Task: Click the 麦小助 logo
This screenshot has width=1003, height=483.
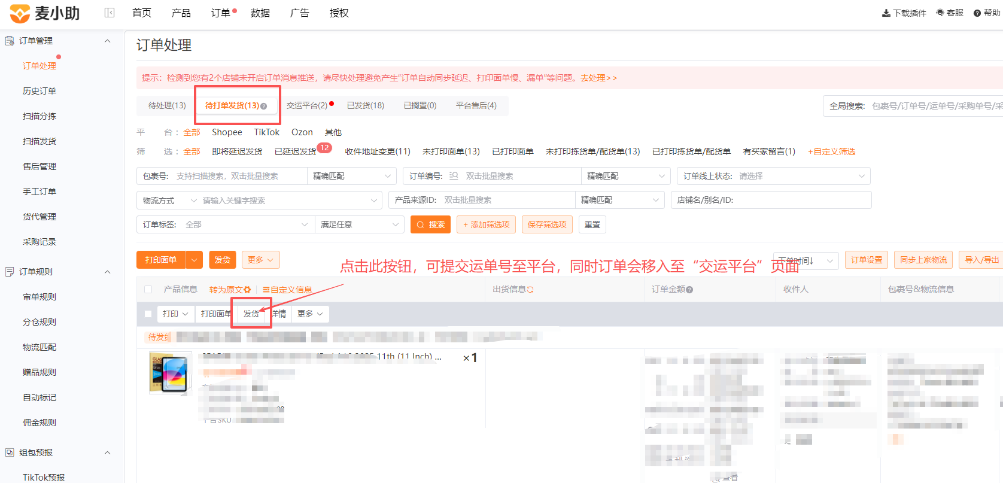Action: point(45,13)
